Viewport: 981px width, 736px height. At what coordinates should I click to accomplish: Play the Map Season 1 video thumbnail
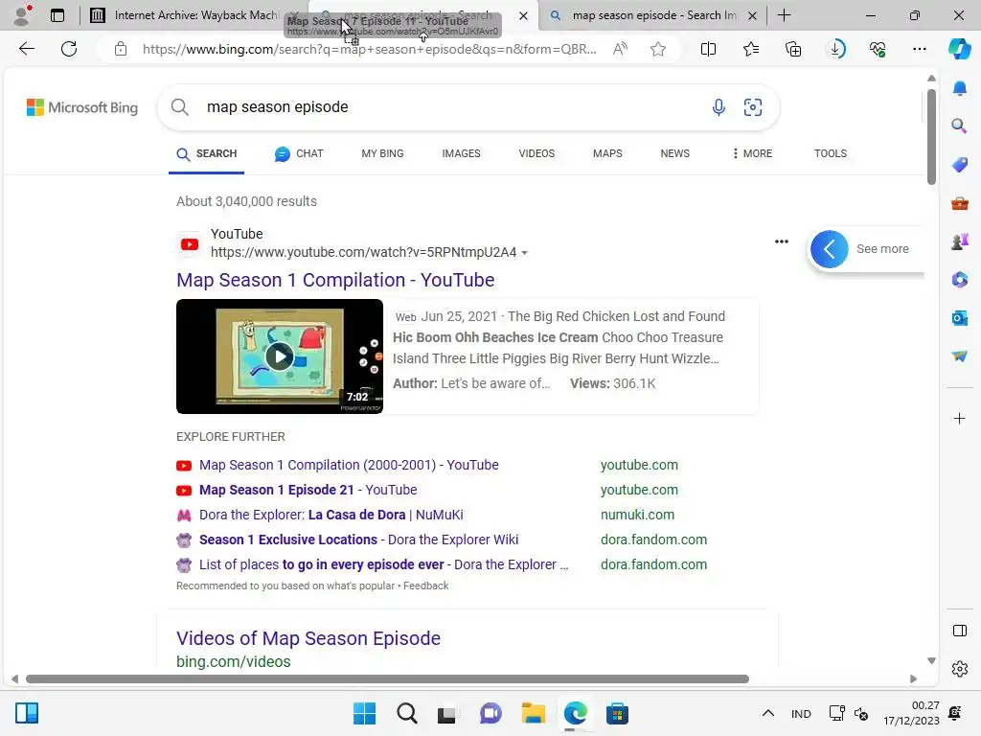[x=280, y=356]
